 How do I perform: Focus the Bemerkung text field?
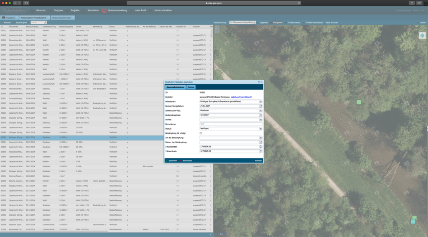click(x=231, y=124)
